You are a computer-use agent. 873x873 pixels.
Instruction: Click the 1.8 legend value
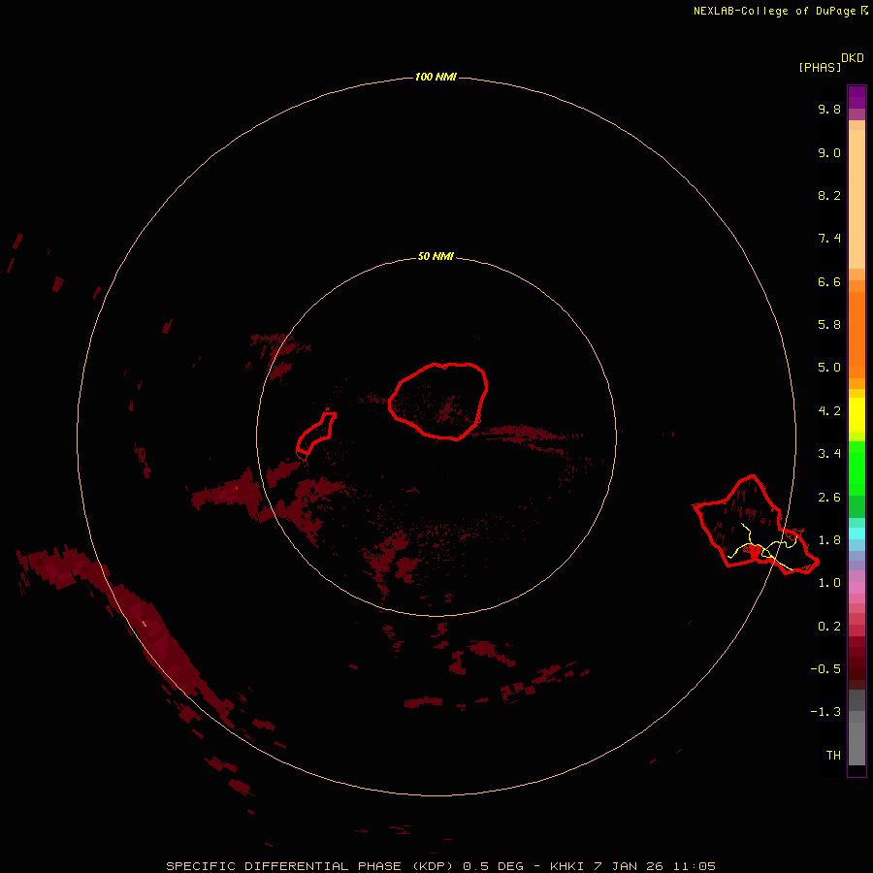[829, 540]
